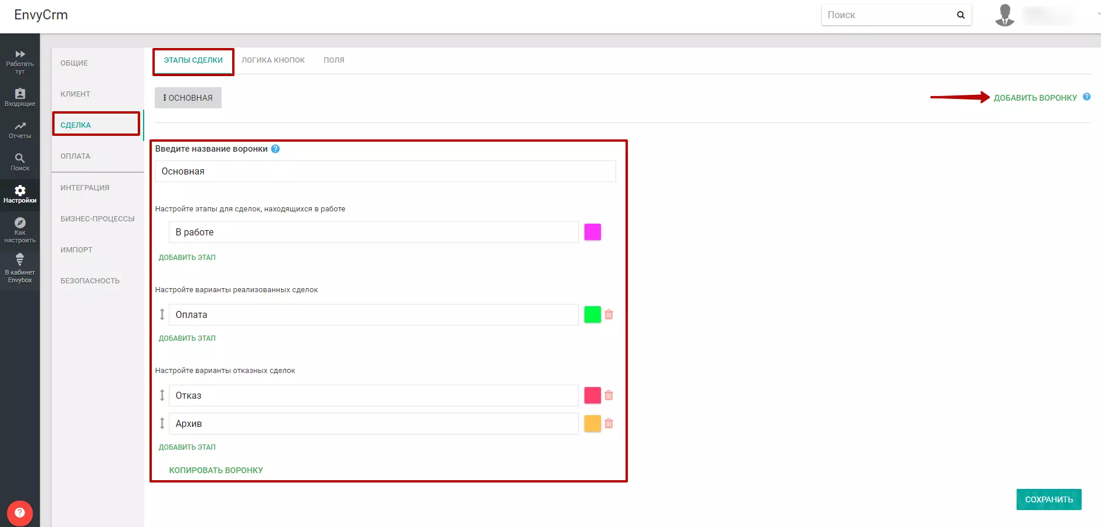Show help tooltip for funnel name
This screenshot has height=527, width=1101.
coord(276,149)
